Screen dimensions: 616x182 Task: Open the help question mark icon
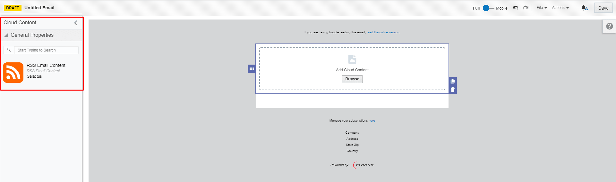tap(610, 26)
